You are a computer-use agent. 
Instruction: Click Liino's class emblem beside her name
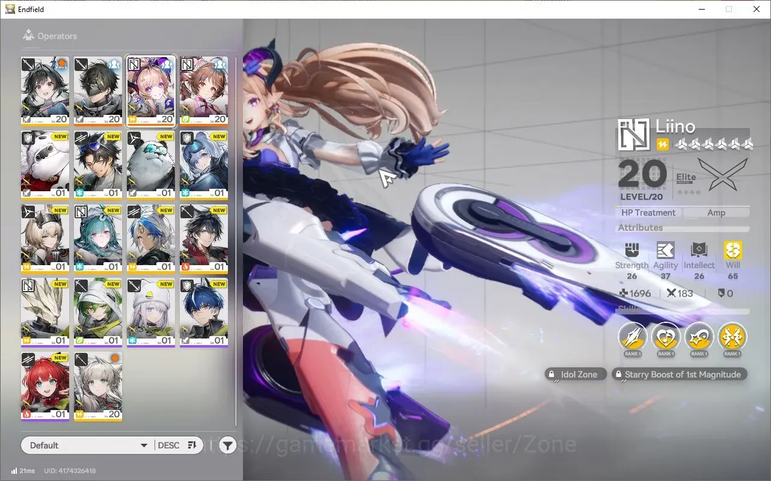634,135
